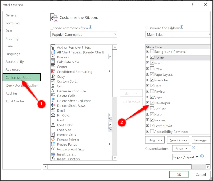
Task: Click the New Group button
Action: [178, 140]
